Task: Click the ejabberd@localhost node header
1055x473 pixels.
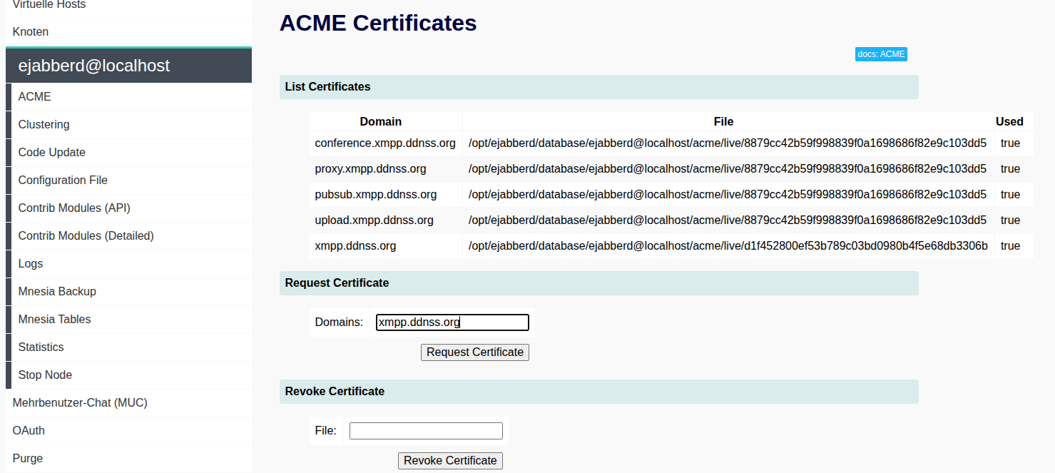Action: point(128,66)
